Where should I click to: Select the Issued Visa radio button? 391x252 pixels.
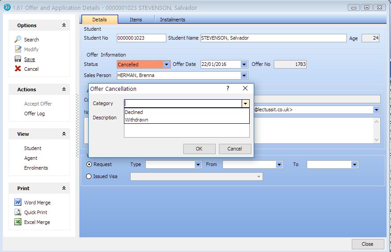click(88, 176)
